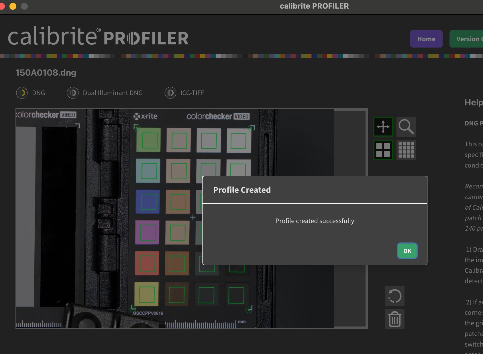Select the four-patch grid layout icon

pyautogui.click(x=383, y=150)
